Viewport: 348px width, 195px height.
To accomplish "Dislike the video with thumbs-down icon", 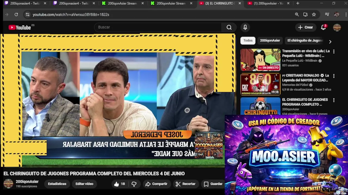I will [x=134, y=184].
